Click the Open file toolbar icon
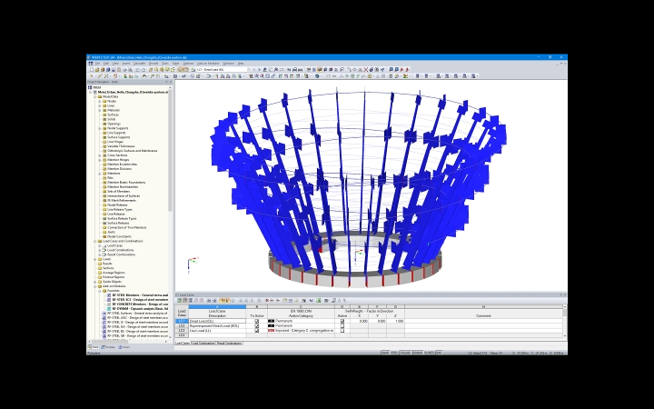The image size is (654, 409). click(97, 70)
